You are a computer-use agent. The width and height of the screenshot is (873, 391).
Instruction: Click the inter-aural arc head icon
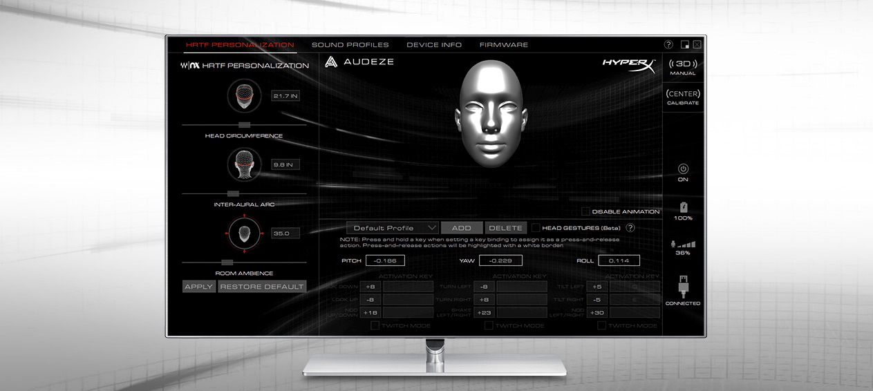tap(244, 164)
